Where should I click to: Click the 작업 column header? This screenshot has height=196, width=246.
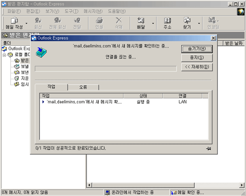coord(82,96)
